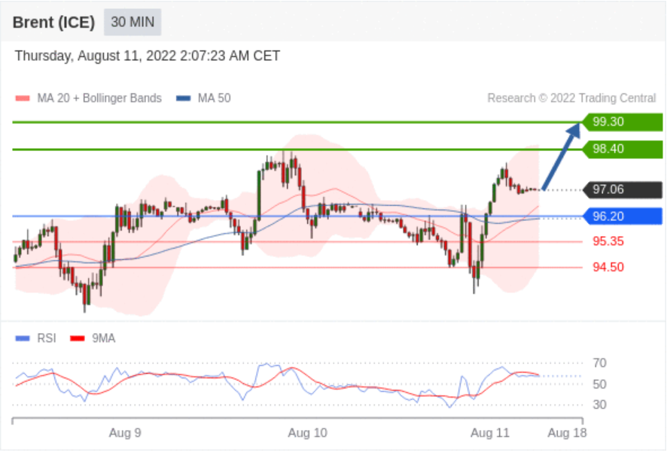
Task: Click the blue MA 50 legend swatch
Action: [184, 98]
